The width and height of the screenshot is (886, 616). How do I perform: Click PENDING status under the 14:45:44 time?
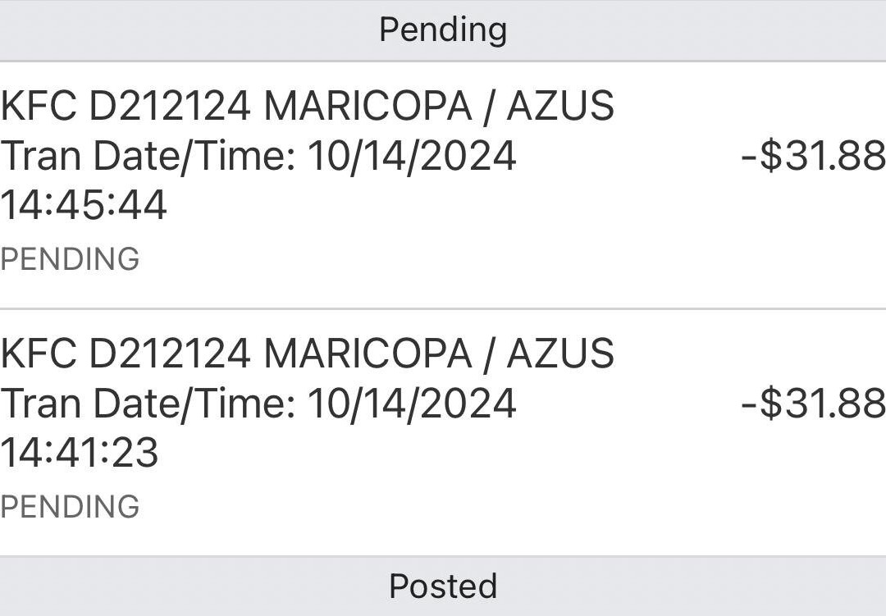coord(70,259)
